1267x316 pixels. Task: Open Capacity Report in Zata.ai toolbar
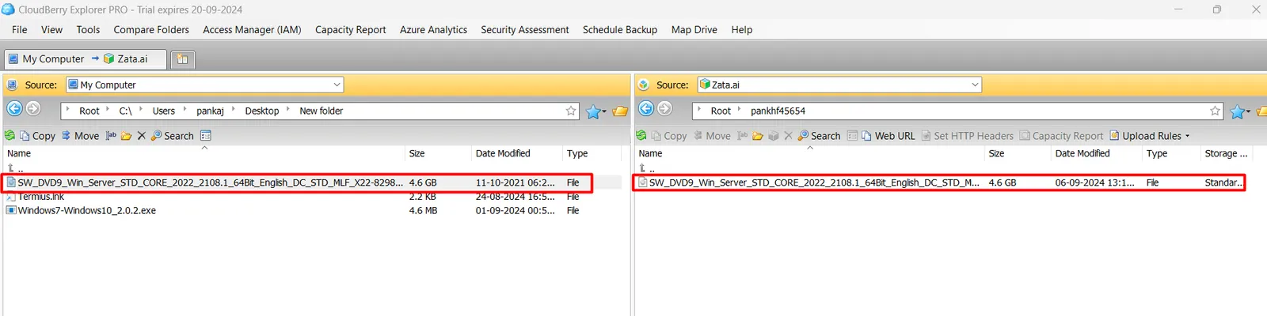1061,136
